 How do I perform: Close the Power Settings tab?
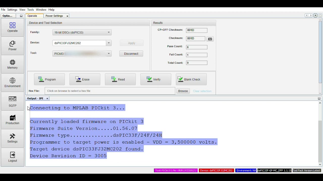(x=67, y=16)
